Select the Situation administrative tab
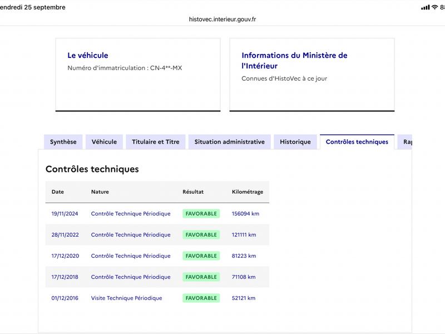 pyautogui.click(x=229, y=142)
